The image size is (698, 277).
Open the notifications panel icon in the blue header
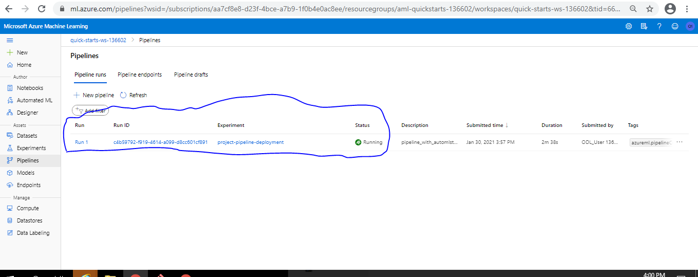[x=644, y=26]
